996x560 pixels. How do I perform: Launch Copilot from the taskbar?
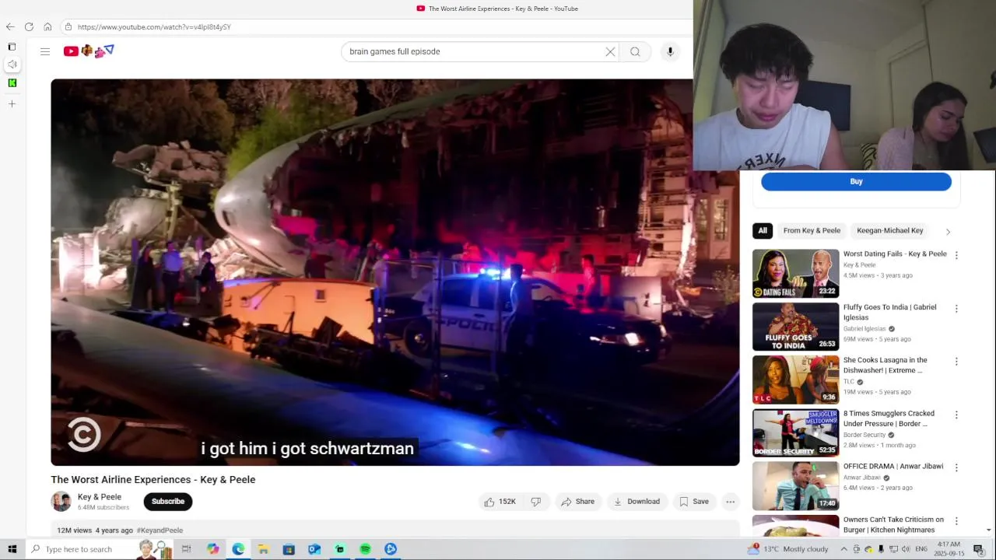(212, 549)
